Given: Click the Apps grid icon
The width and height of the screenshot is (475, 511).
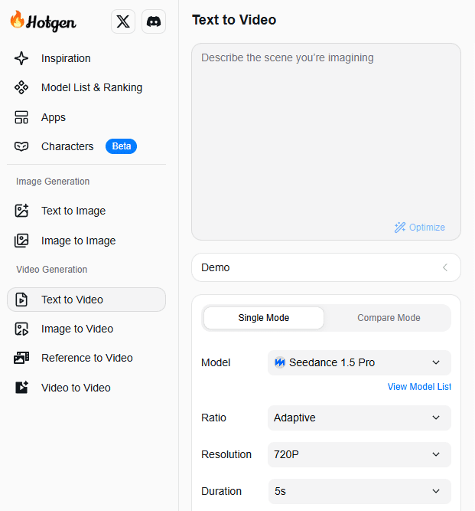Looking at the screenshot, I should point(21,117).
